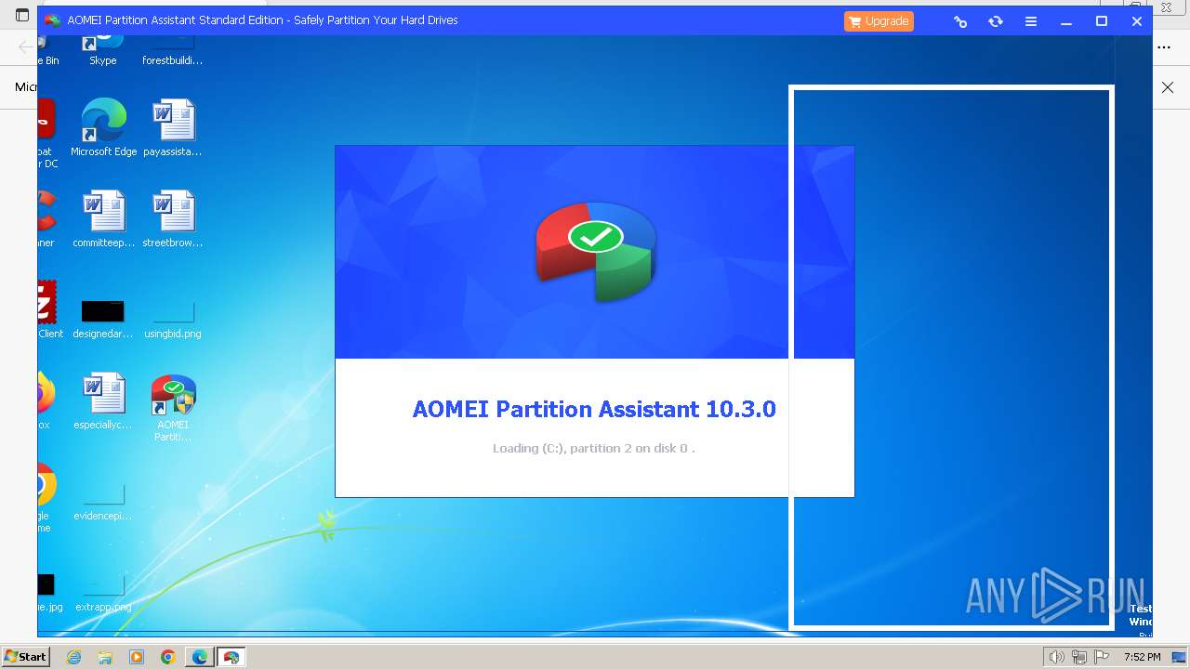This screenshot has height=669, width=1190.
Task: Open Windows Explorer folder from the taskbar
Action: (105, 657)
